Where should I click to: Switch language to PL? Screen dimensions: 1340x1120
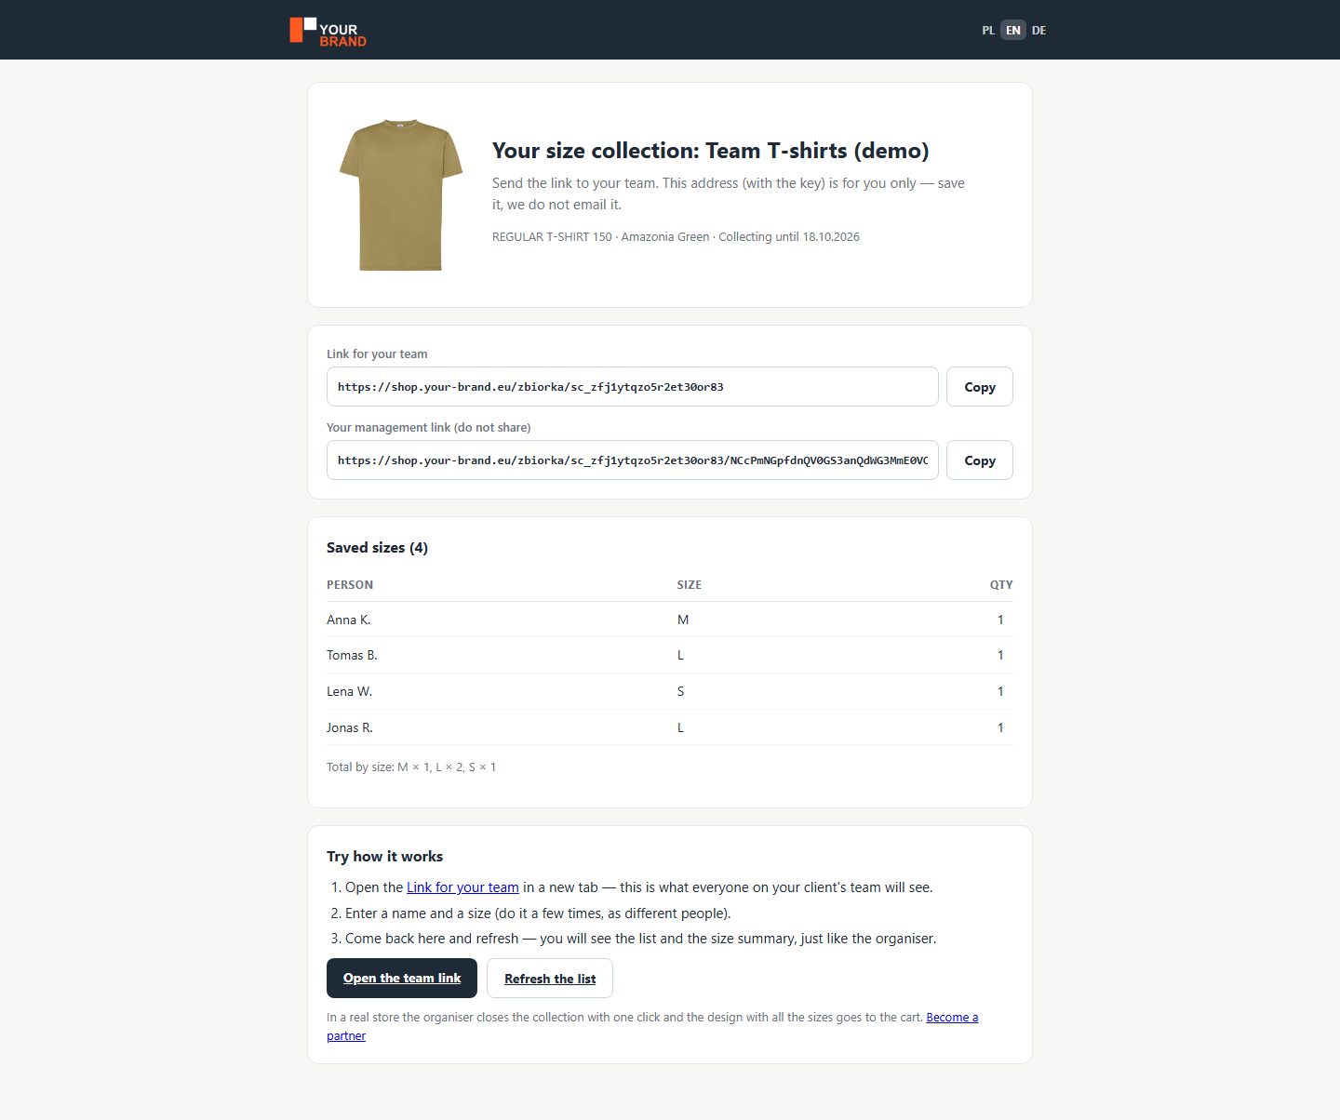988,31
